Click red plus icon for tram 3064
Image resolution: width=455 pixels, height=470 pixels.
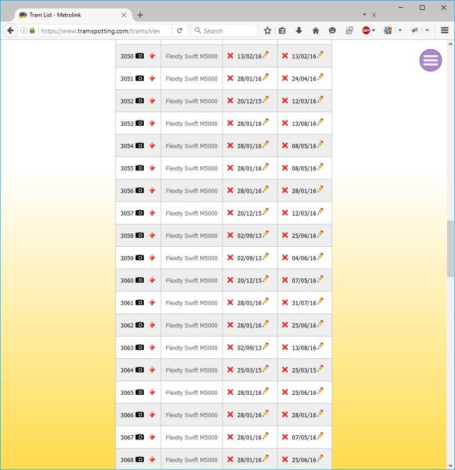coord(152,370)
